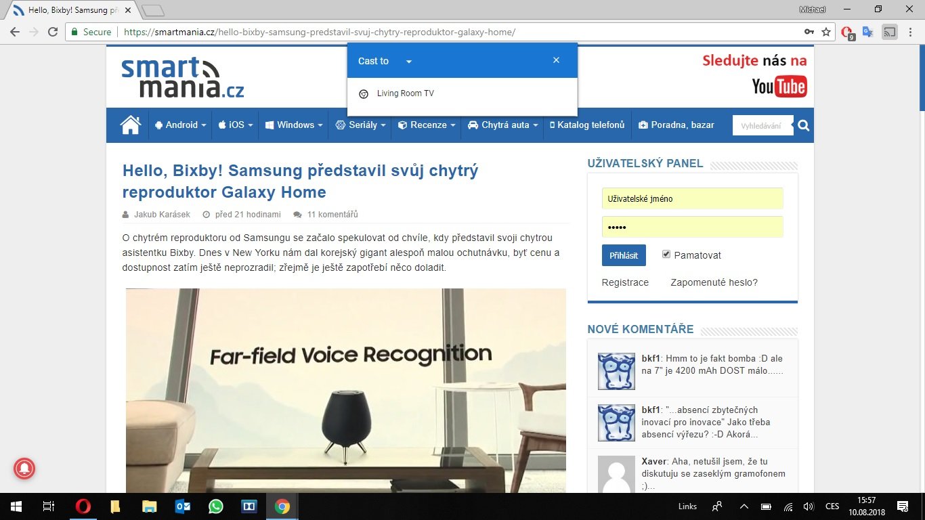Screen dimensions: 925x520
Task: Click the first bkf1 avatar about 4200 mAh
Action: pos(616,371)
